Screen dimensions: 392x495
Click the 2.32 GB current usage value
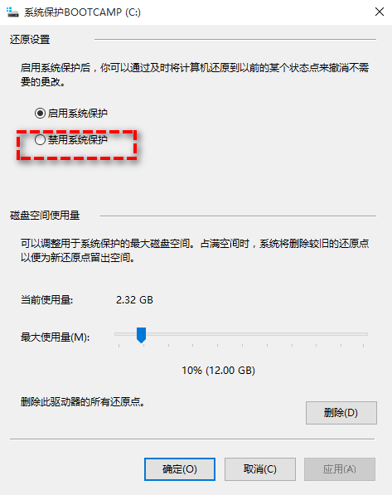(x=134, y=299)
